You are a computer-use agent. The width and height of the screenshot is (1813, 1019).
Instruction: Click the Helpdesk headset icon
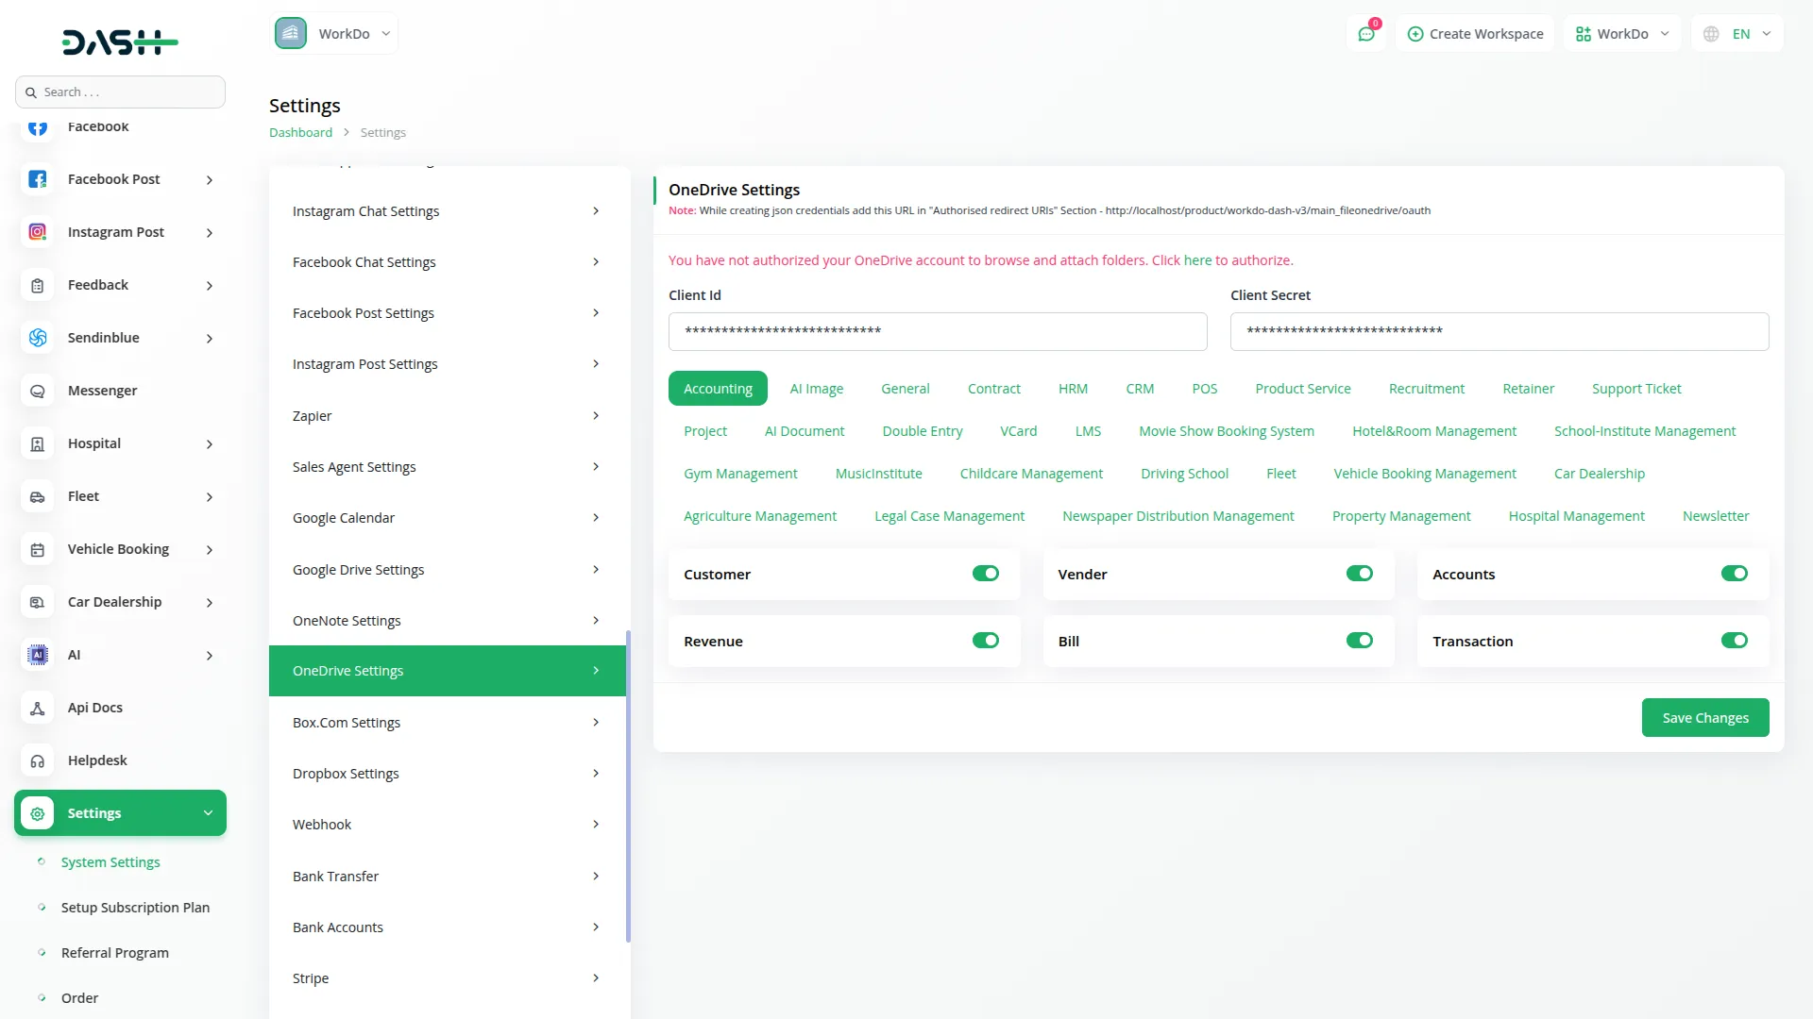point(38,760)
